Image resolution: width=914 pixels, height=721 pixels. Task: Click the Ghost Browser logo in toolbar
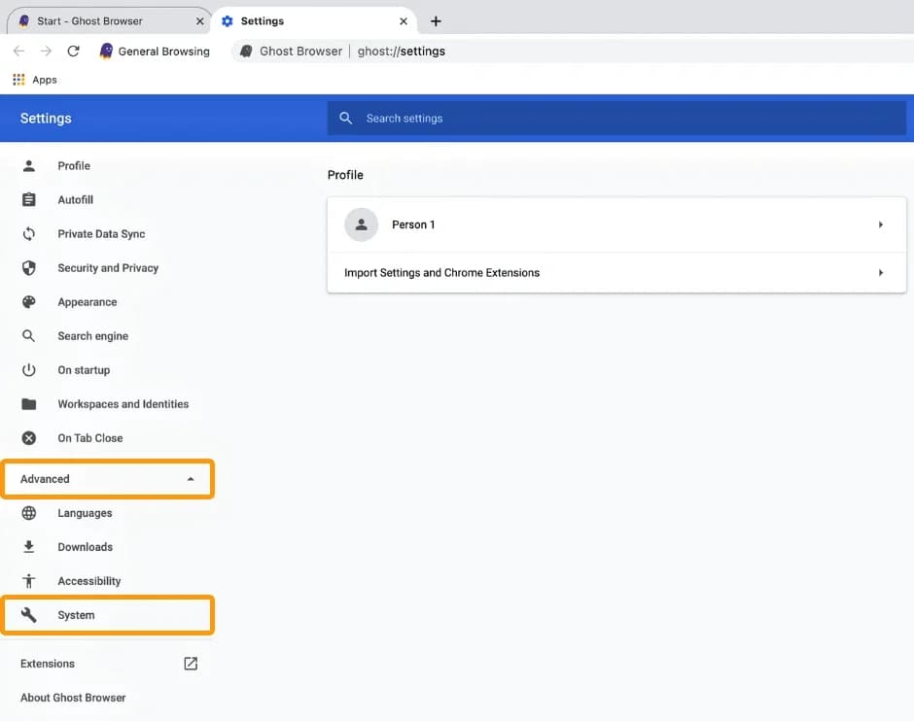coord(245,51)
